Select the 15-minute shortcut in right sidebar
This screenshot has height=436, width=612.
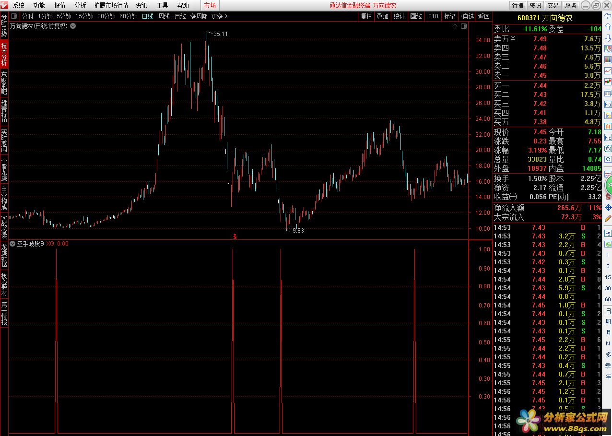click(x=608, y=277)
